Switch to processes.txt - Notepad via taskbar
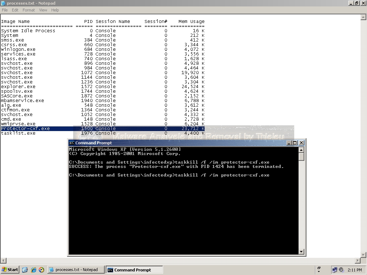This screenshot has height=275, width=367. click(x=75, y=270)
